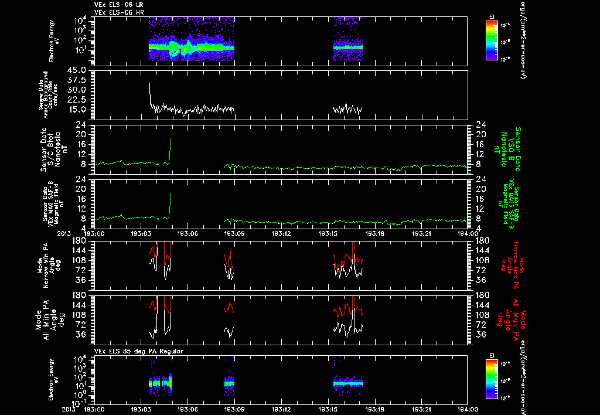Click '193:21' on the bottom time axis
This screenshot has width=600, height=415.
tap(422, 409)
